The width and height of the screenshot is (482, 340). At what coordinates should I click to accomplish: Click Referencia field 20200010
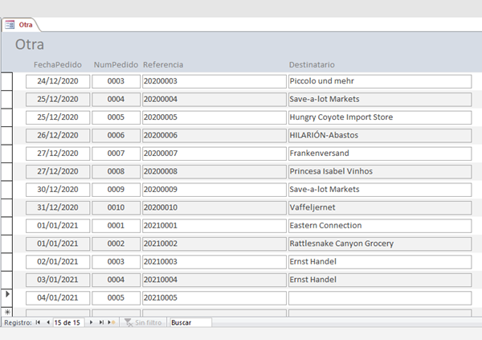click(214, 207)
